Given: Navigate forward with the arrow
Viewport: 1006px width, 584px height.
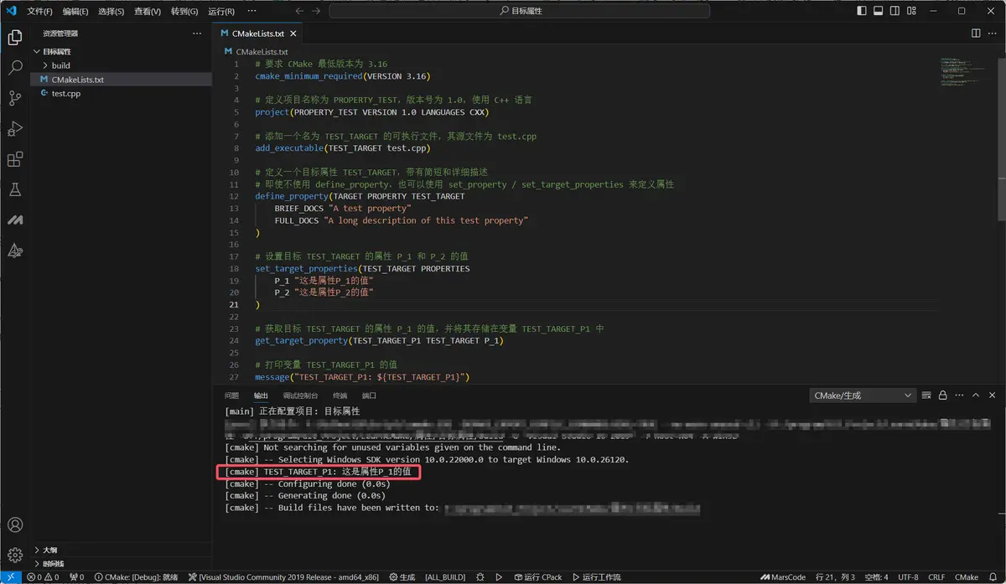Looking at the screenshot, I should [316, 11].
